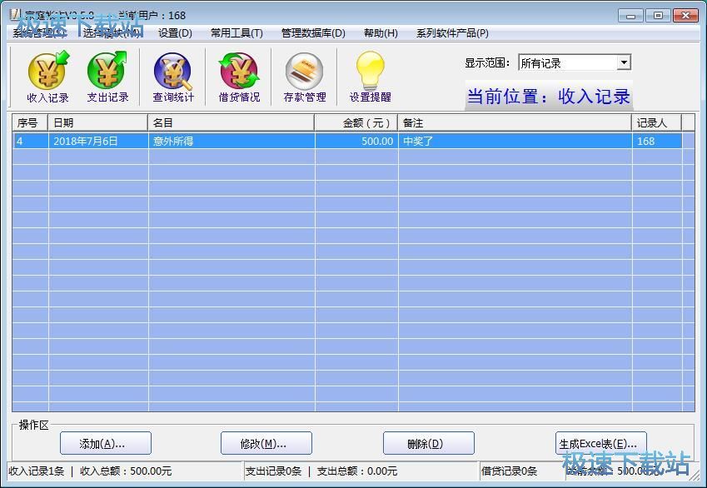Open the 系列软件产品(P) menu
The image size is (707, 488).
point(452,33)
